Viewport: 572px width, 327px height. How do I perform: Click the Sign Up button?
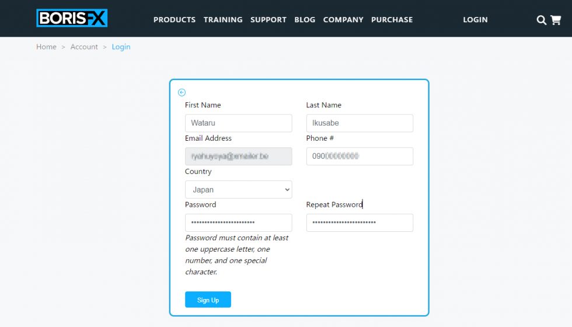tap(208, 300)
